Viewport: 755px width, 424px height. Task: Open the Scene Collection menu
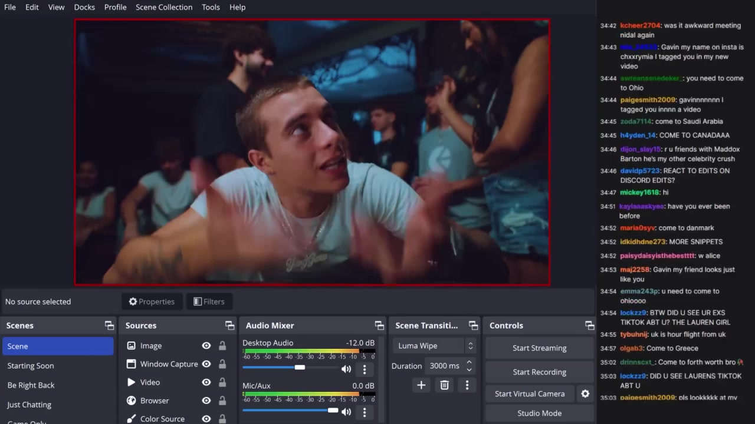coord(164,7)
